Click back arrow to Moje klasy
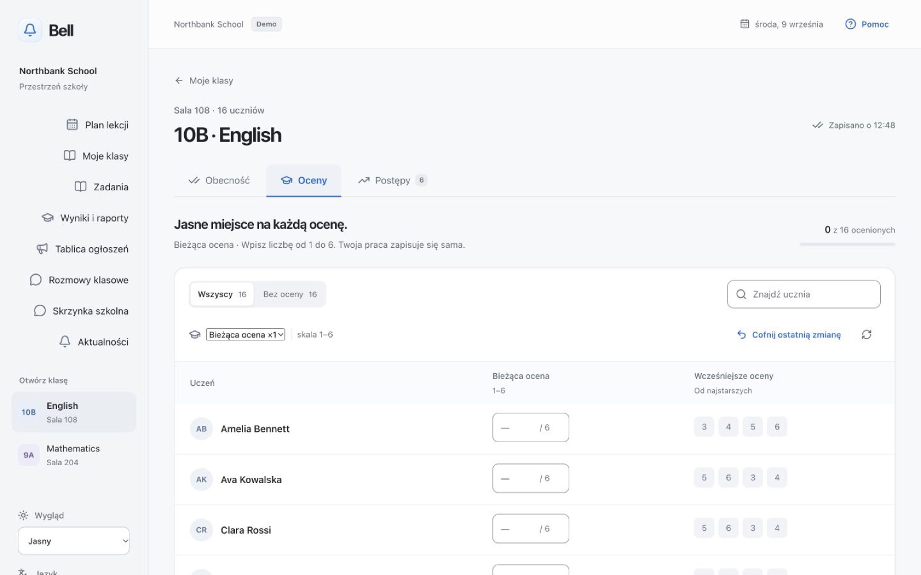This screenshot has height=575, width=921. [179, 80]
